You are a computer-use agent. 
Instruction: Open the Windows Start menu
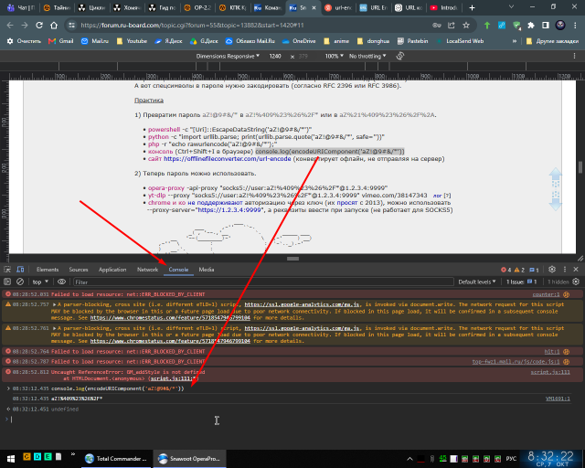(x=11, y=459)
